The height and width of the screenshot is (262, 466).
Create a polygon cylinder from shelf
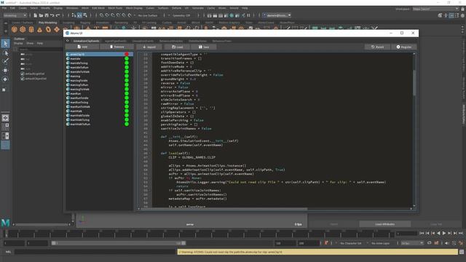coord(31,29)
